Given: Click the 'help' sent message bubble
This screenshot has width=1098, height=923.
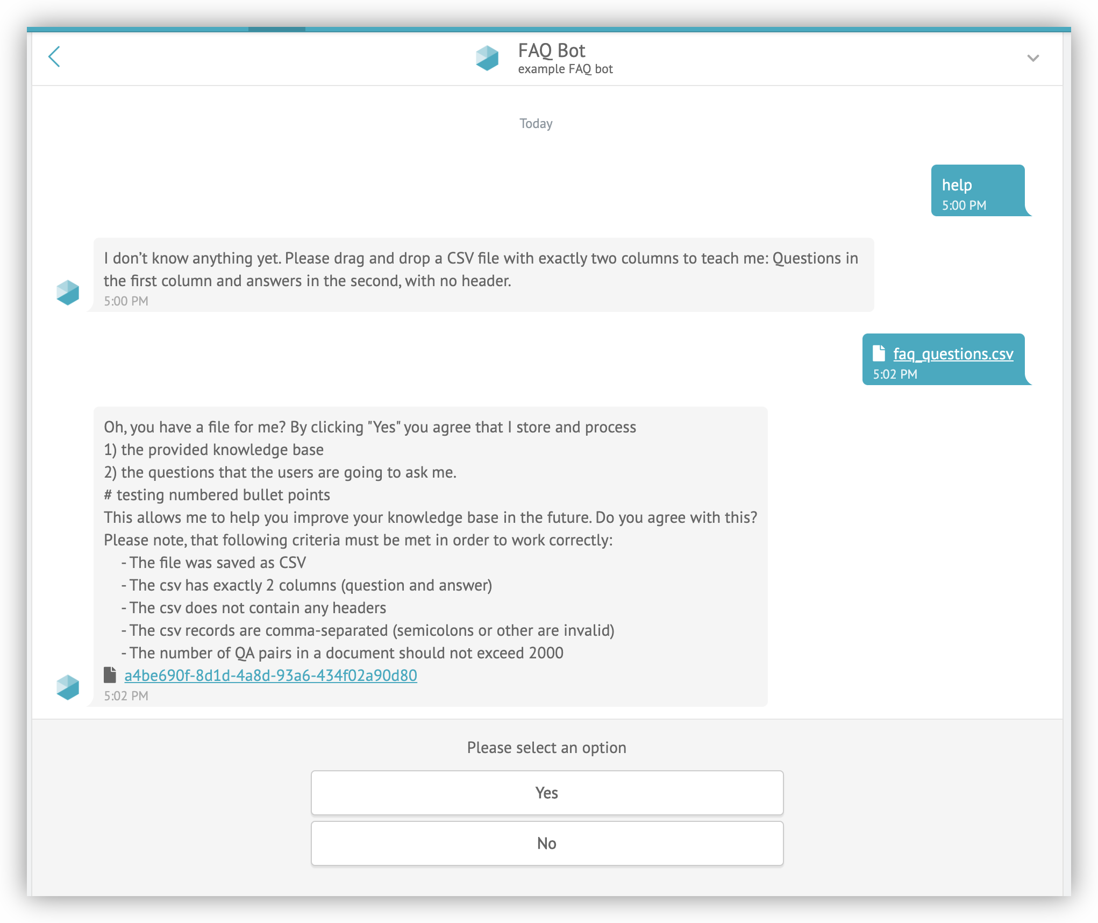Looking at the screenshot, I should (978, 190).
